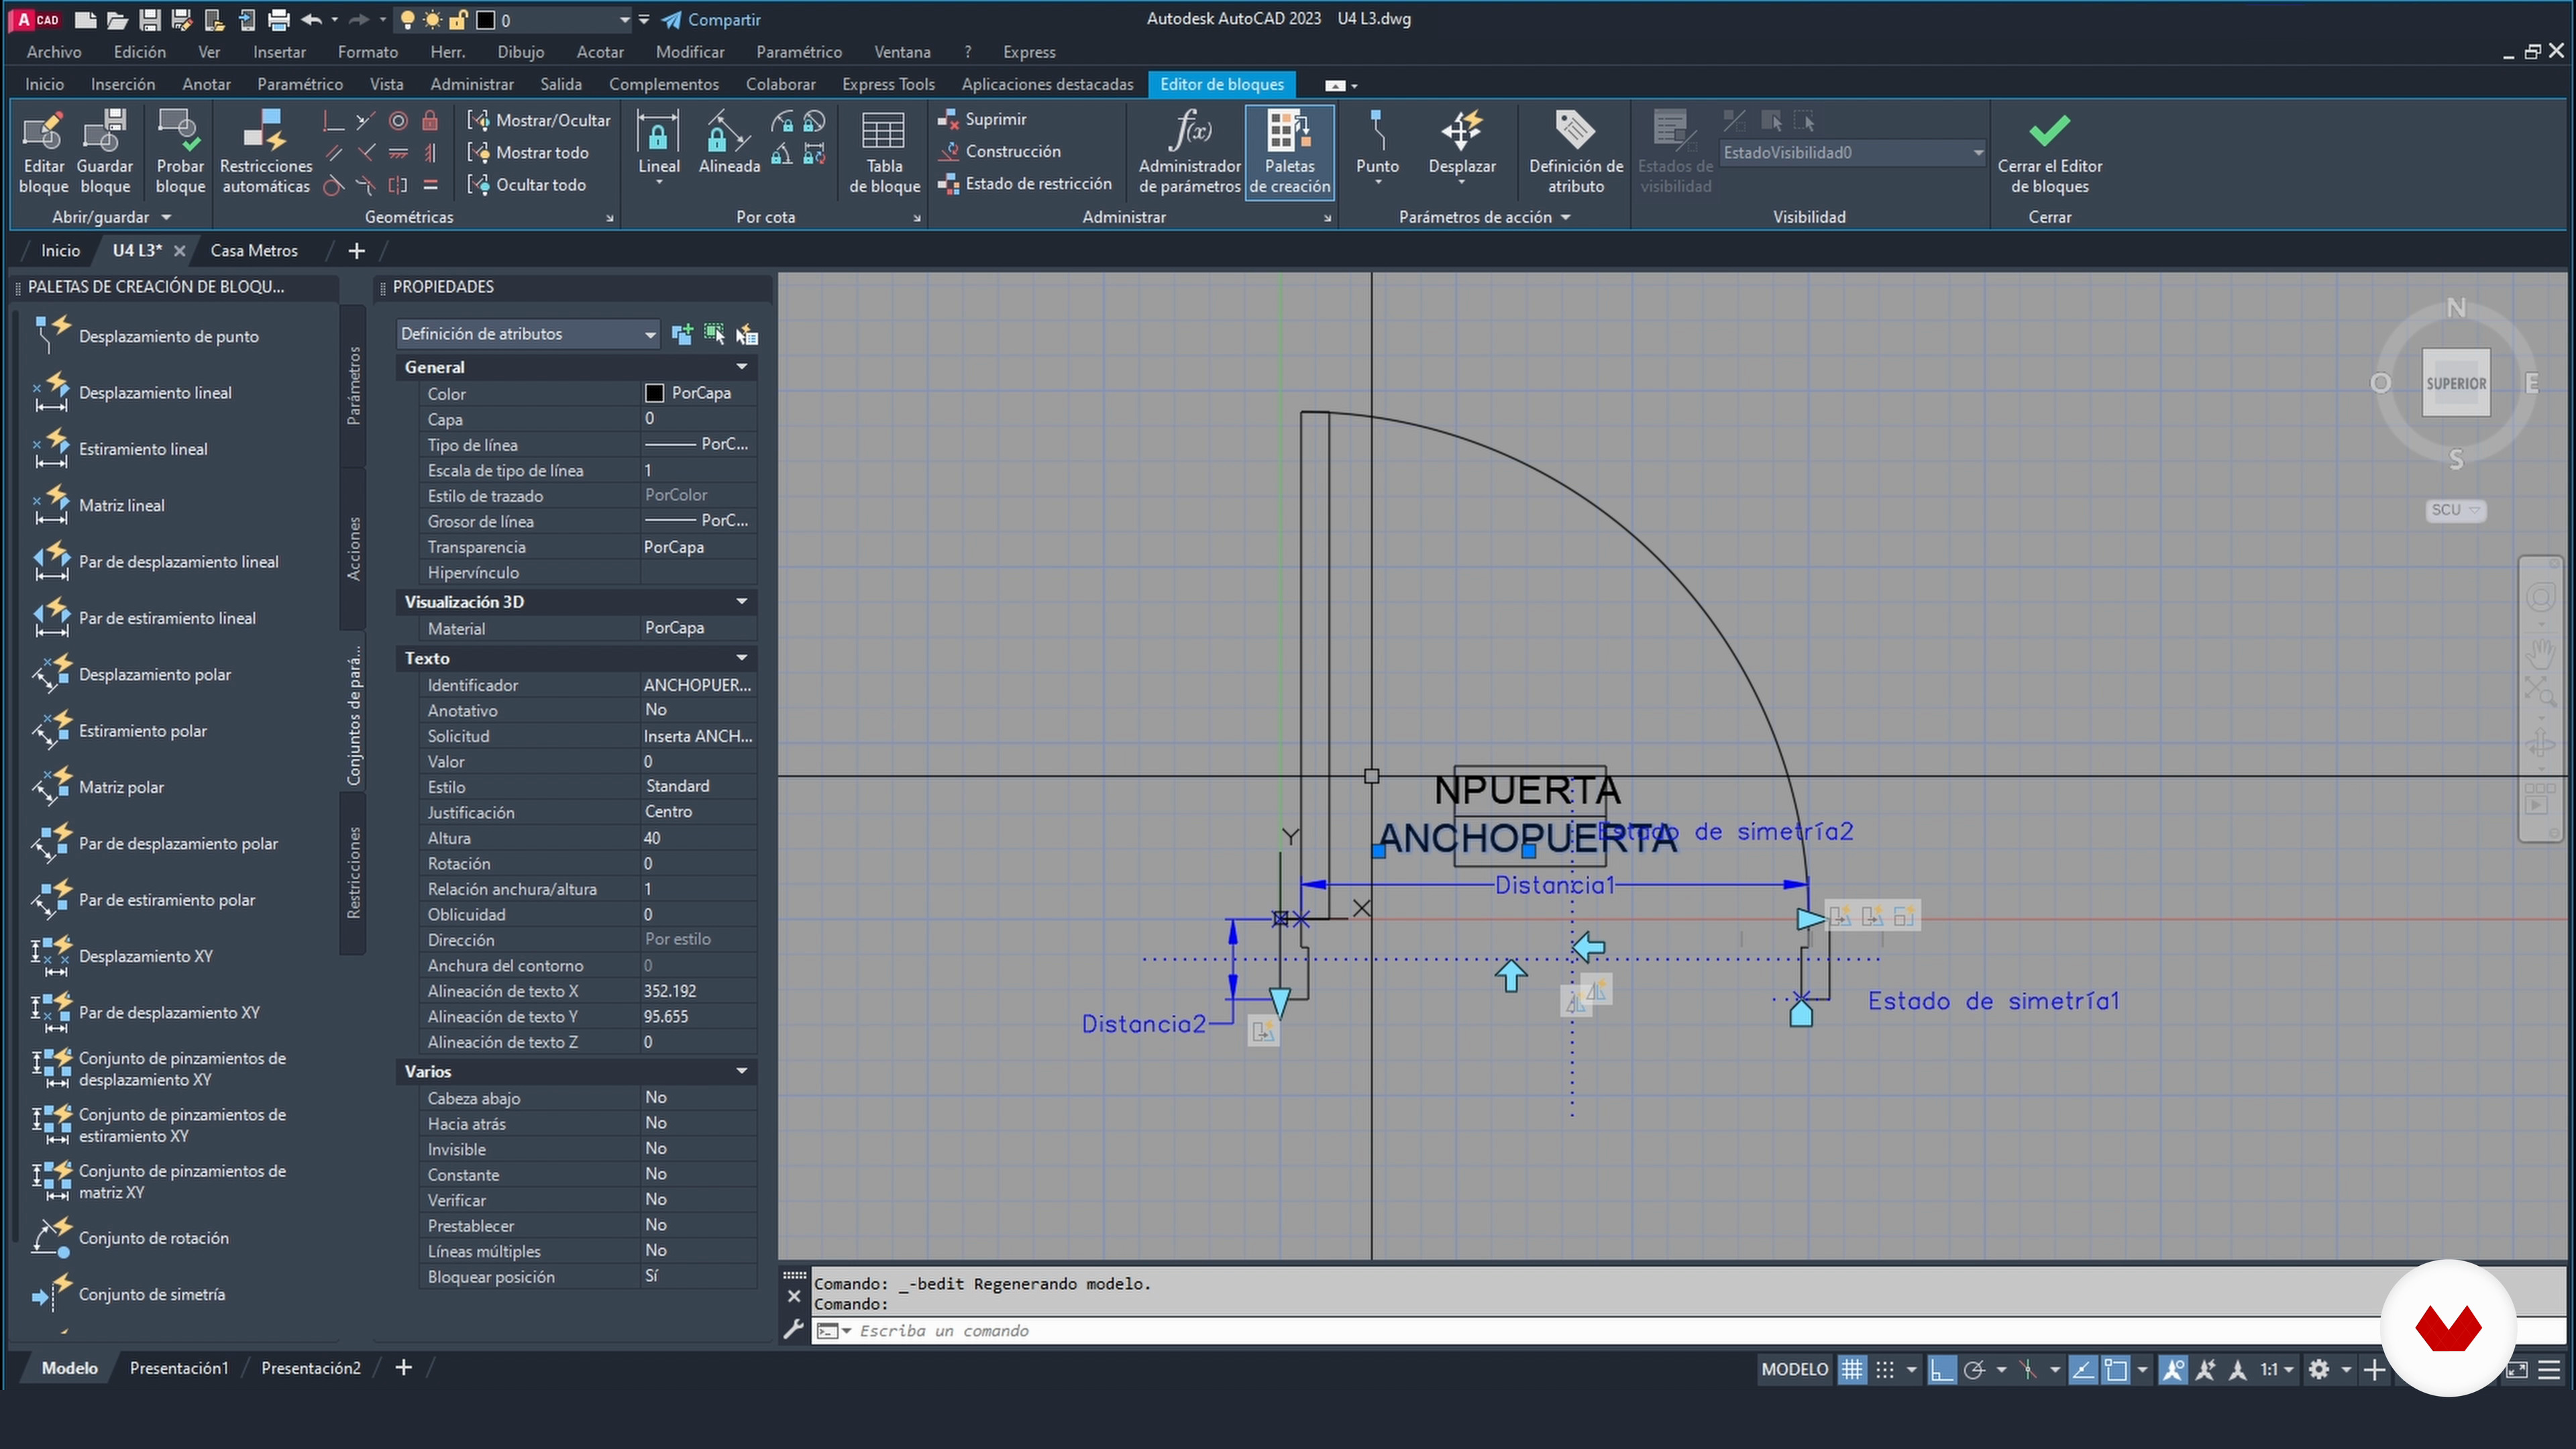
Task: Expand the Abrir/guardar panel arrow
Action: (x=166, y=217)
